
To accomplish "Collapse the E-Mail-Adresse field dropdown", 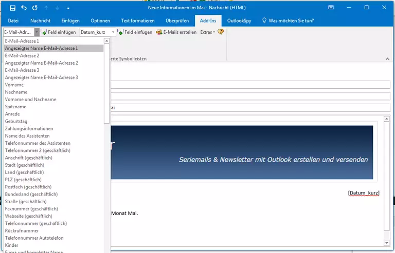I will coord(37,32).
